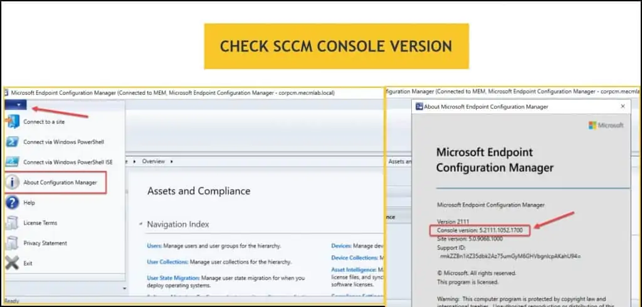Select Connect to a site menu entry
The height and width of the screenshot is (307, 642).
pos(44,122)
